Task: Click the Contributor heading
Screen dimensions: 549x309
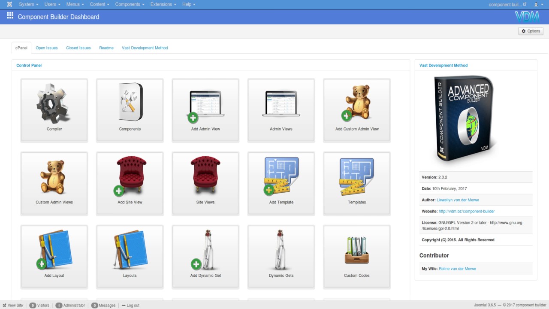Action: point(434,255)
